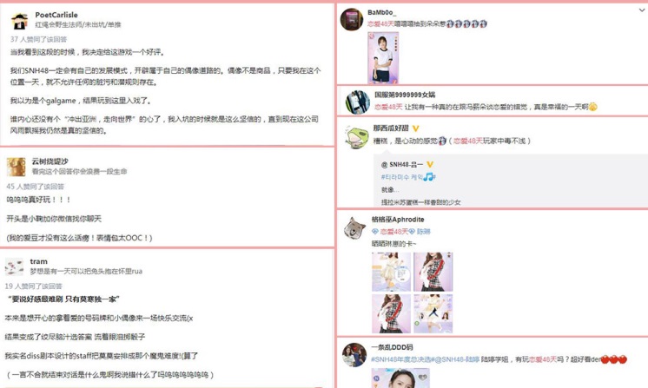
Task: Click 云树绕堤沙's golden avatar
Action: tap(17, 167)
